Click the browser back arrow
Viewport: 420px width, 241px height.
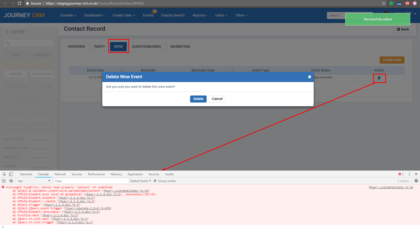click(6, 3)
